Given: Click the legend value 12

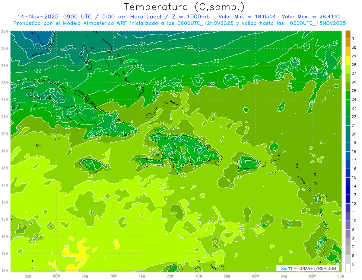Looking at the screenshot, I should coord(354,204).
